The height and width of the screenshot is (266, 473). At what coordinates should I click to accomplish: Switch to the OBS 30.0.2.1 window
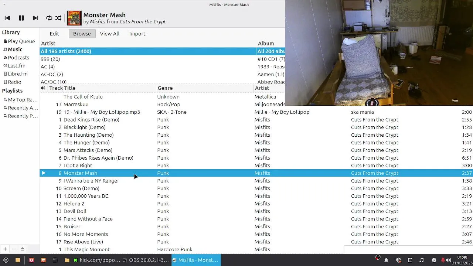click(146, 260)
